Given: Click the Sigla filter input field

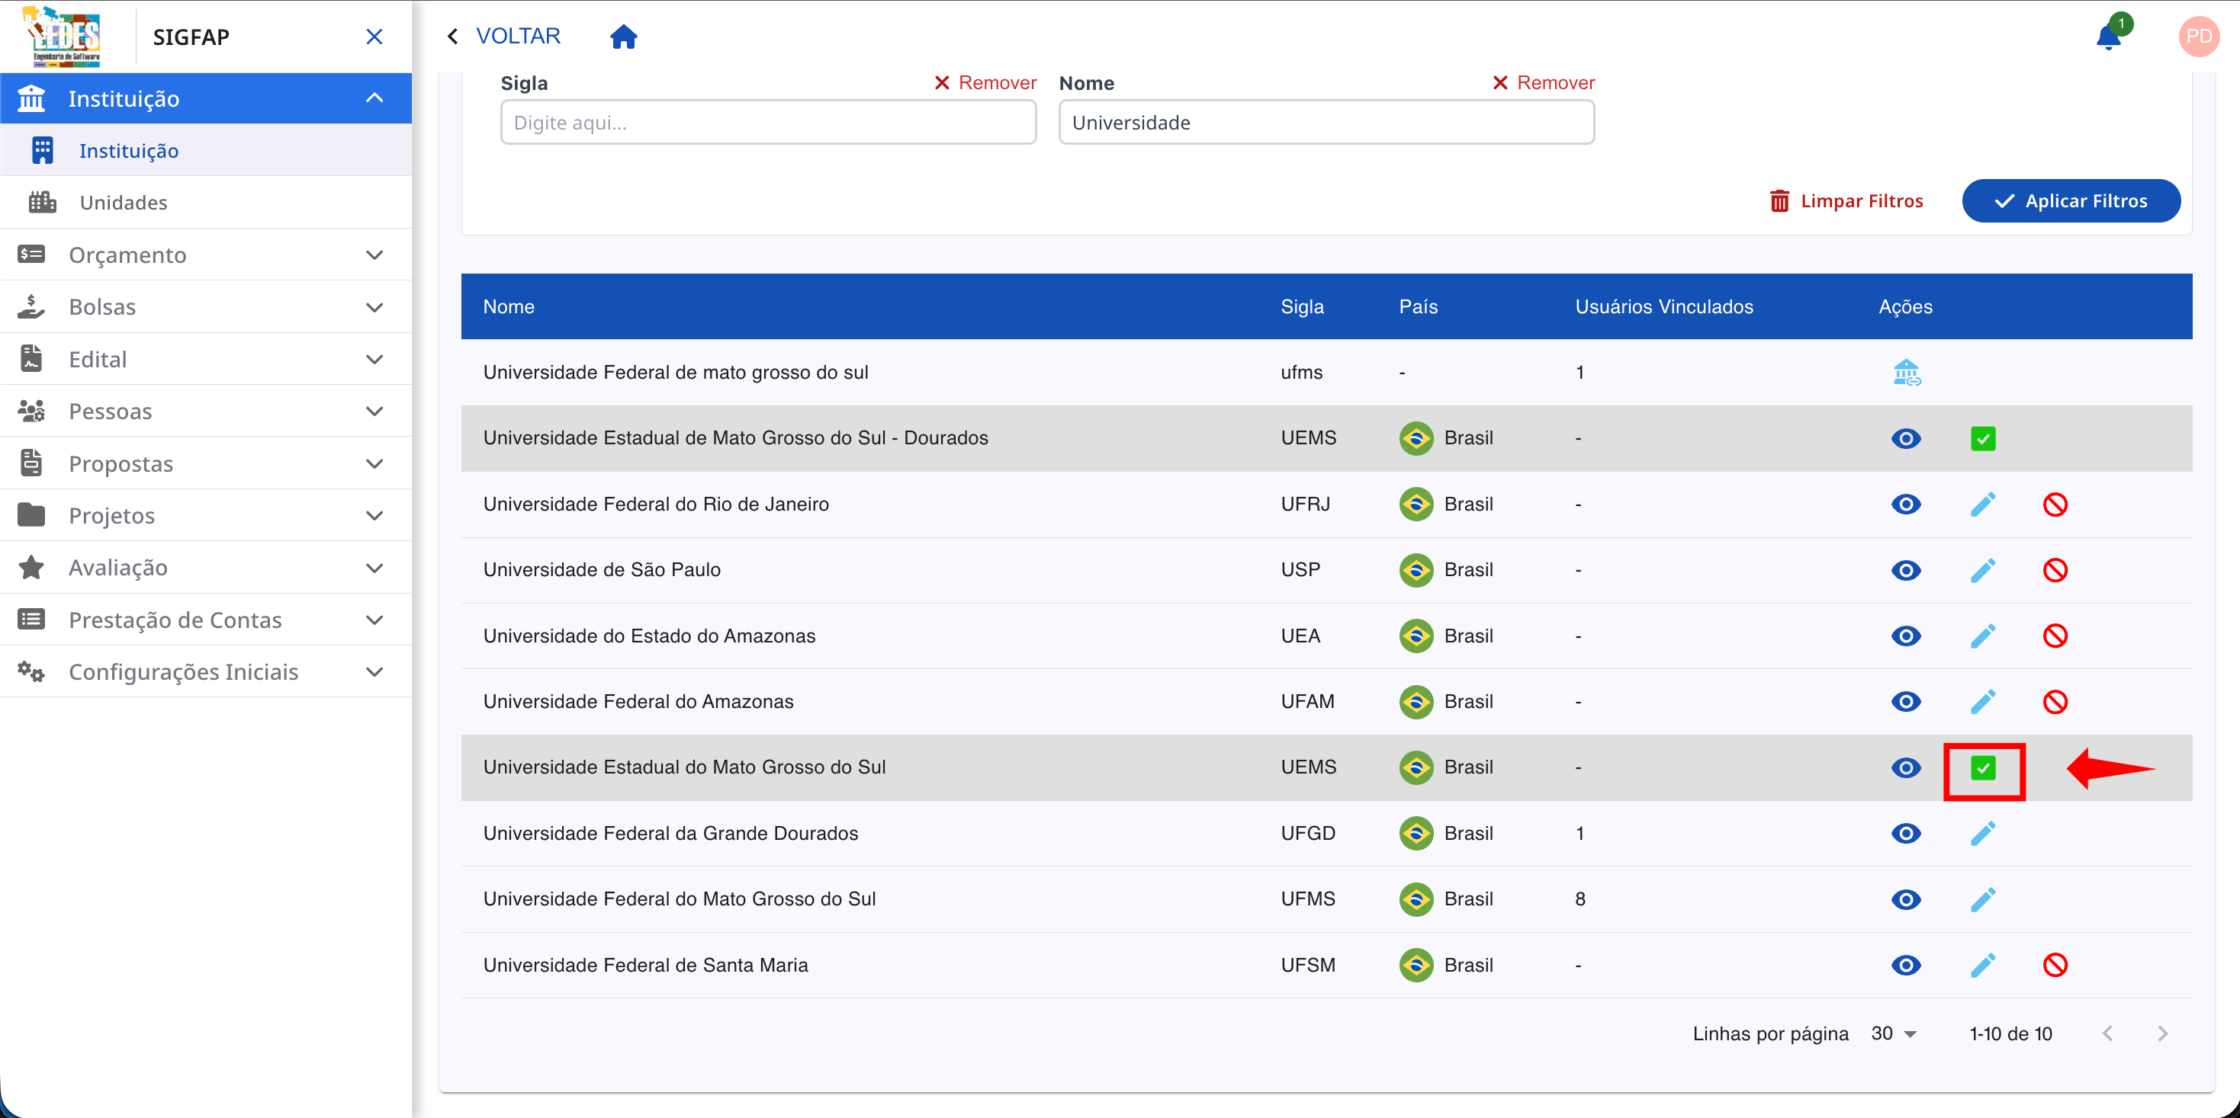Looking at the screenshot, I should pyautogui.click(x=767, y=123).
